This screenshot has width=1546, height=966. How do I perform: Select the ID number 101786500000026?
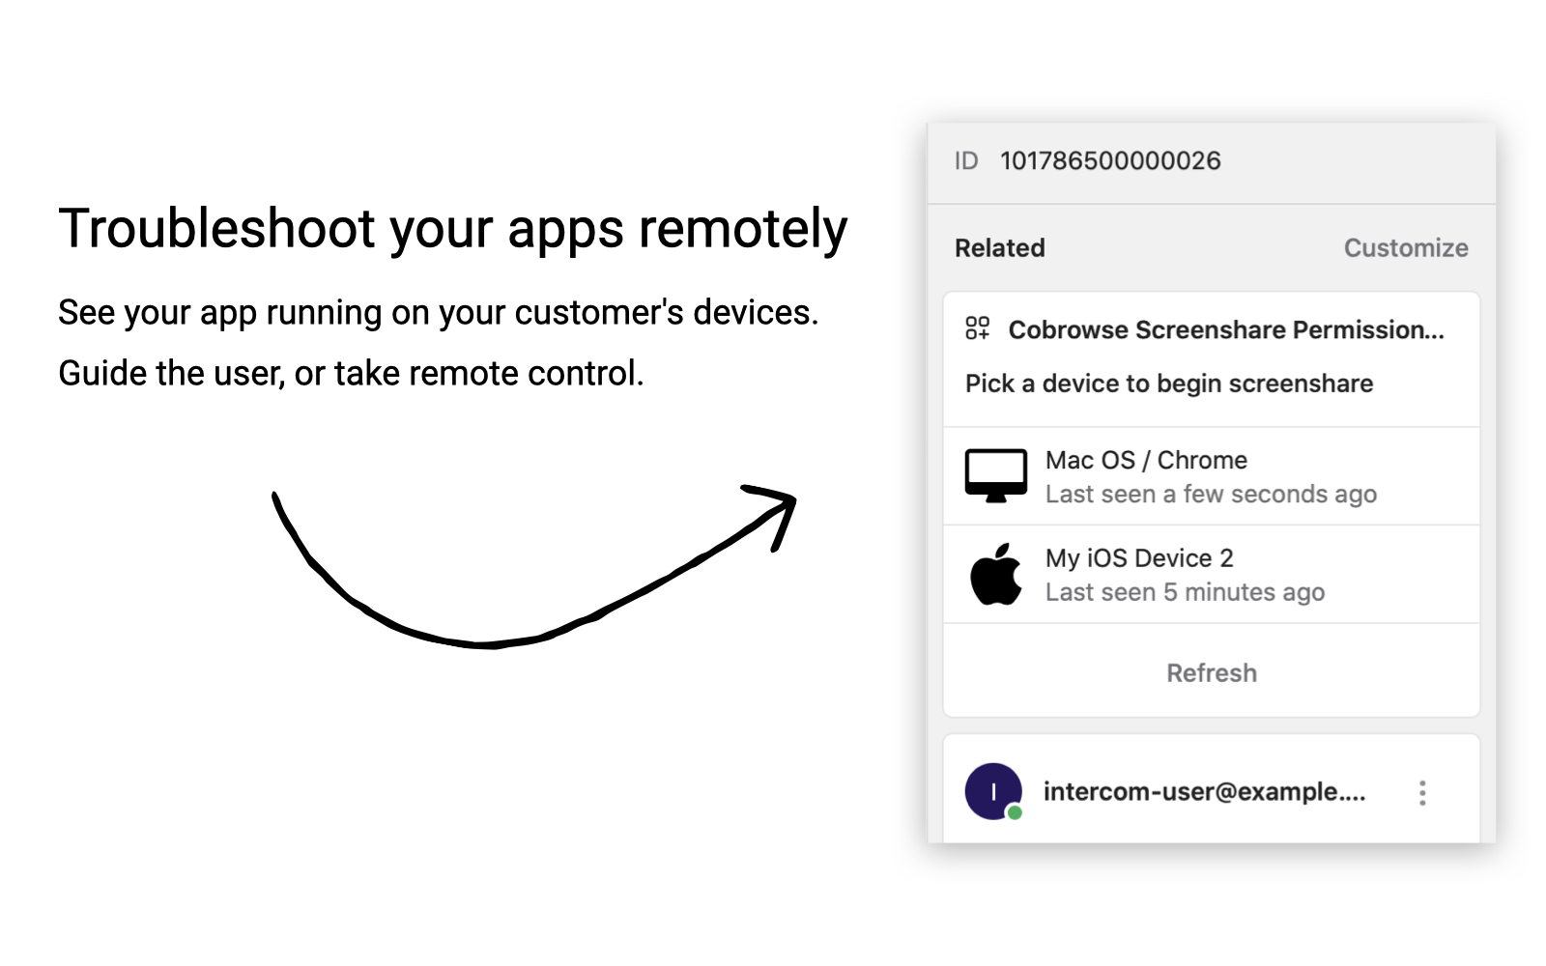point(1109,160)
